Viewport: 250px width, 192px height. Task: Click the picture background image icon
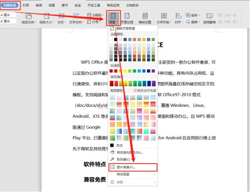tap(112, 167)
